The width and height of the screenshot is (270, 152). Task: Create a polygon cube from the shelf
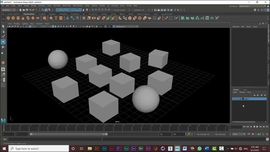click(x=13, y=18)
